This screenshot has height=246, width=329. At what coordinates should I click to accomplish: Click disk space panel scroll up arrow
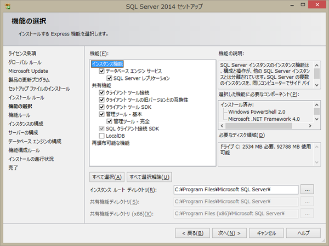(x=317, y=147)
